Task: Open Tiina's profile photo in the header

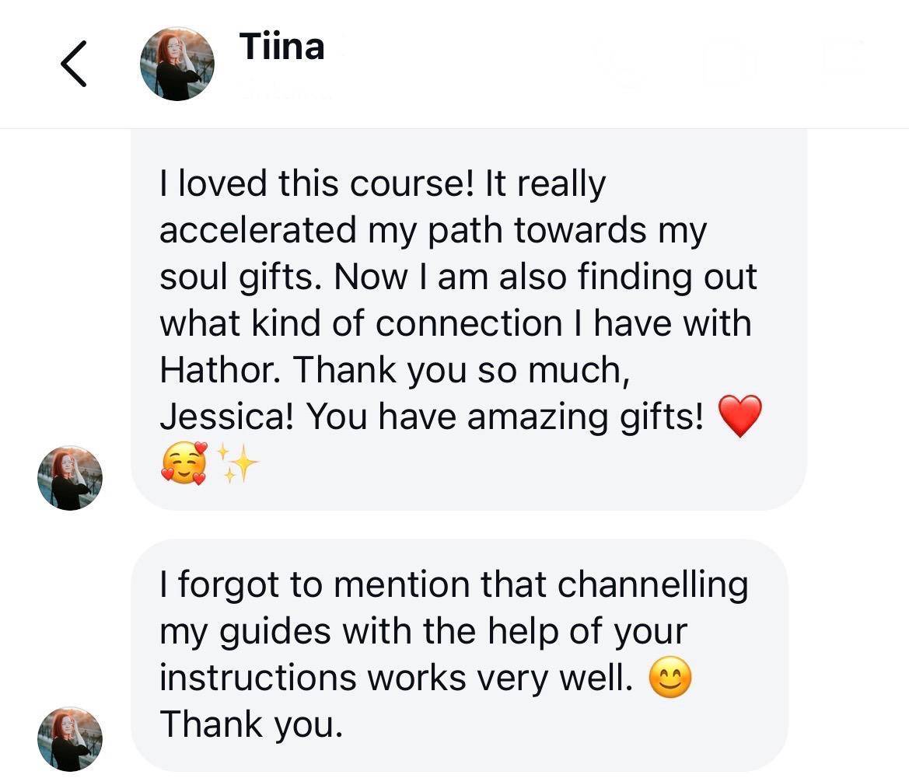Action: (177, 64)
